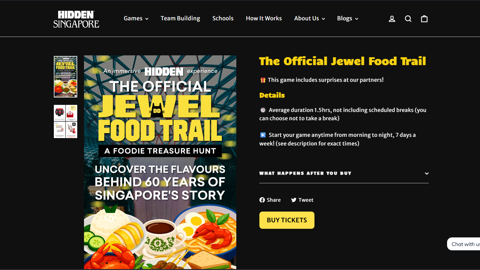Open the search magnifier icon
This screenshot has height=270, width=480.
(408, 19)
